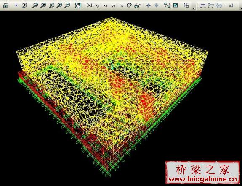Move down in list with the down arrow
This screenshot has width=242, height=186.
(x=157, y=5)
